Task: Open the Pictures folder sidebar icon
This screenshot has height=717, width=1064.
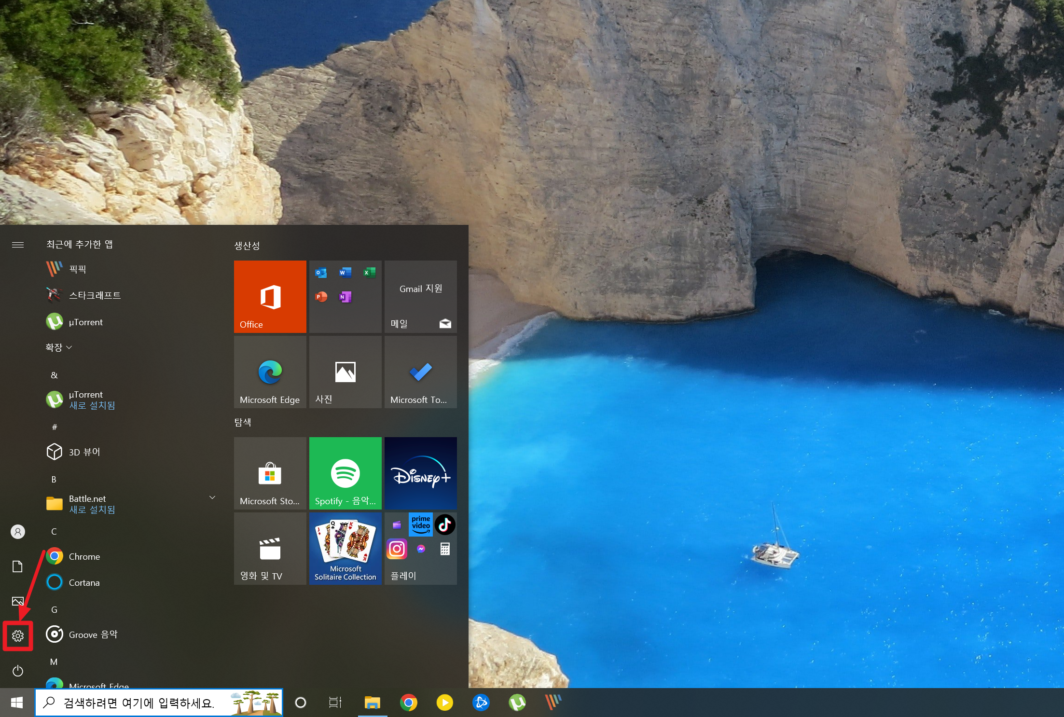Action: pyautogui.click(x=18, y=601)
